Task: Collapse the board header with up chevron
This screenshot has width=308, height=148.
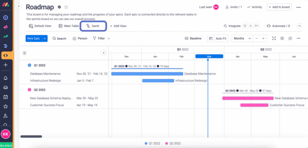Action: point(299,26)
